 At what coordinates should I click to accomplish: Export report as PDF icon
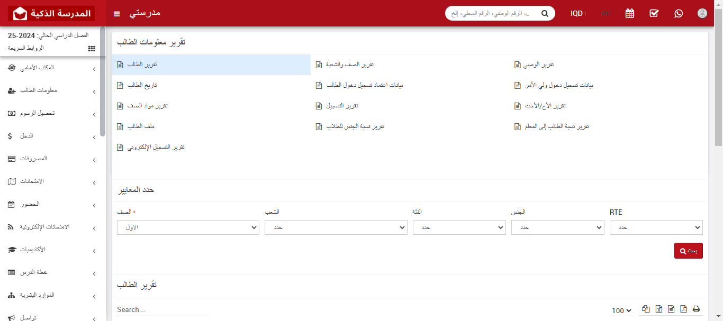(683, 309)
